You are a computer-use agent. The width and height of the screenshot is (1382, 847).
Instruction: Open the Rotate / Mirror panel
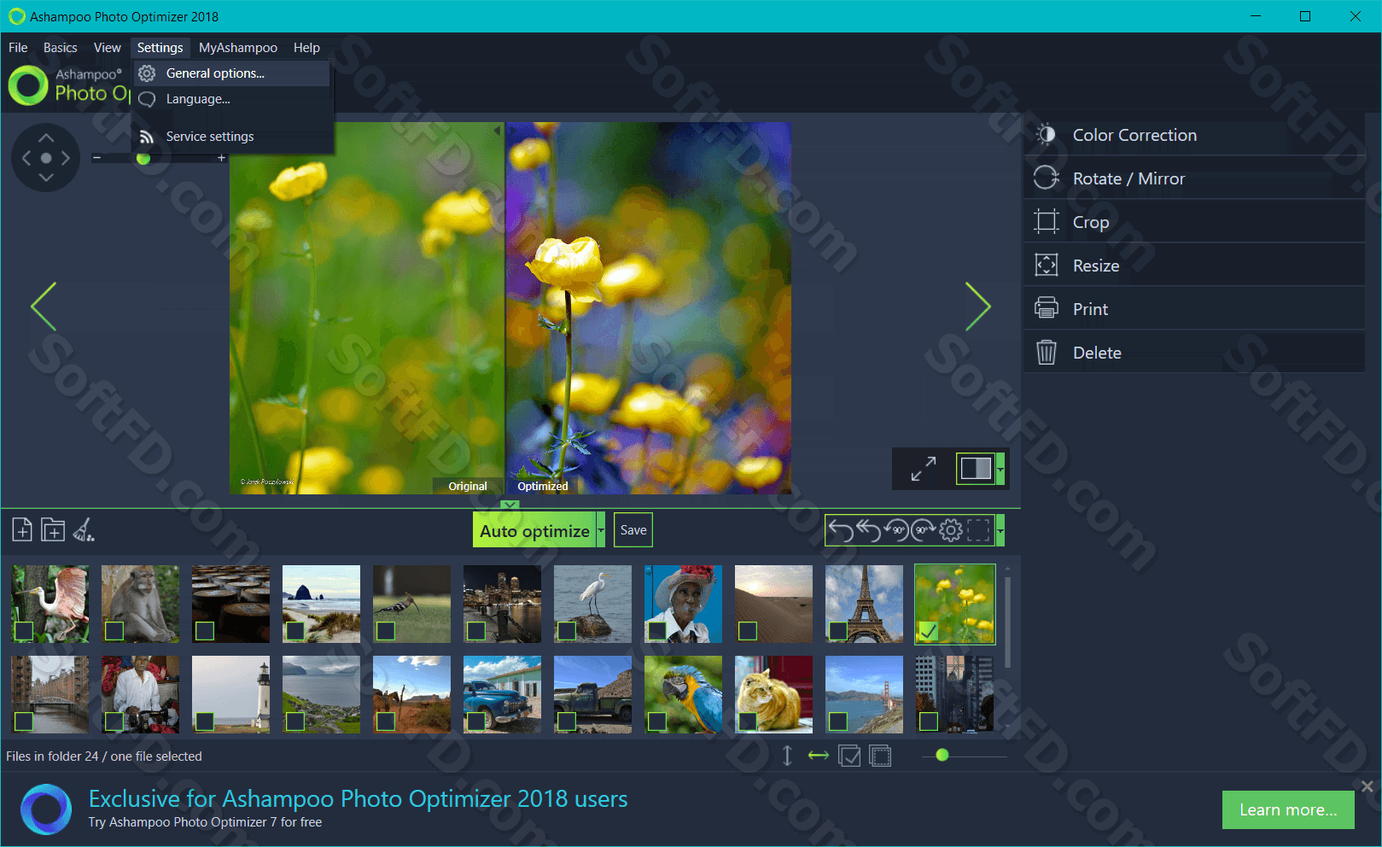point(1194,178)
